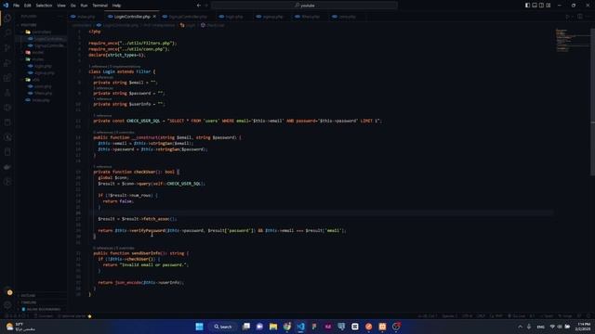This screenshot has width=595, height=334.
Task: Open conn.php in the explorer tree
Action: tap(42, 86)
